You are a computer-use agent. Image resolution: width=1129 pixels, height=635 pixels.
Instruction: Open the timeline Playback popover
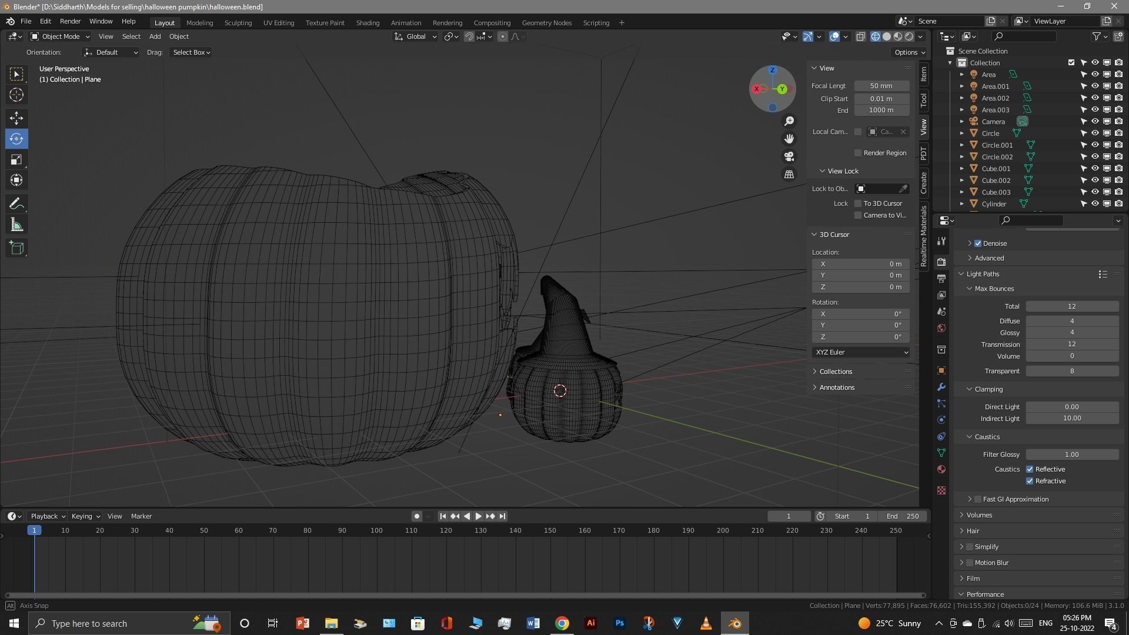[x=48, y=516]
